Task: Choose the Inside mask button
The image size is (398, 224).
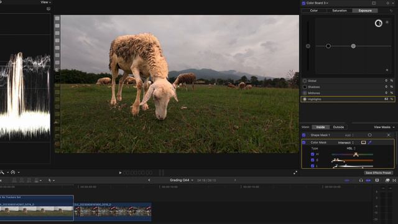Action: (x=320, y=127)
